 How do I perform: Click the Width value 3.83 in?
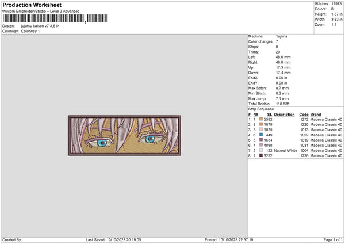[336, 20]
